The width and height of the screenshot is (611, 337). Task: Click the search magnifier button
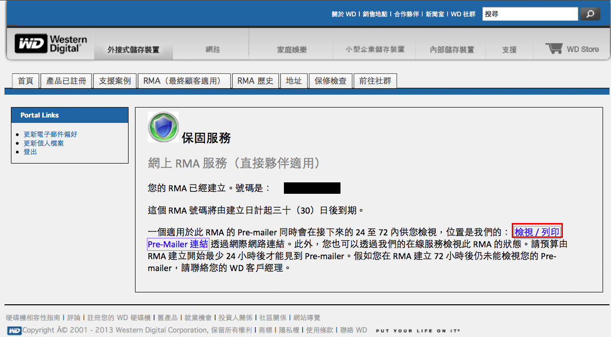(590, 14)
